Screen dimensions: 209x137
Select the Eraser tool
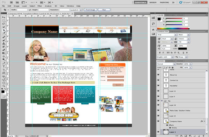tap(4, 50)
